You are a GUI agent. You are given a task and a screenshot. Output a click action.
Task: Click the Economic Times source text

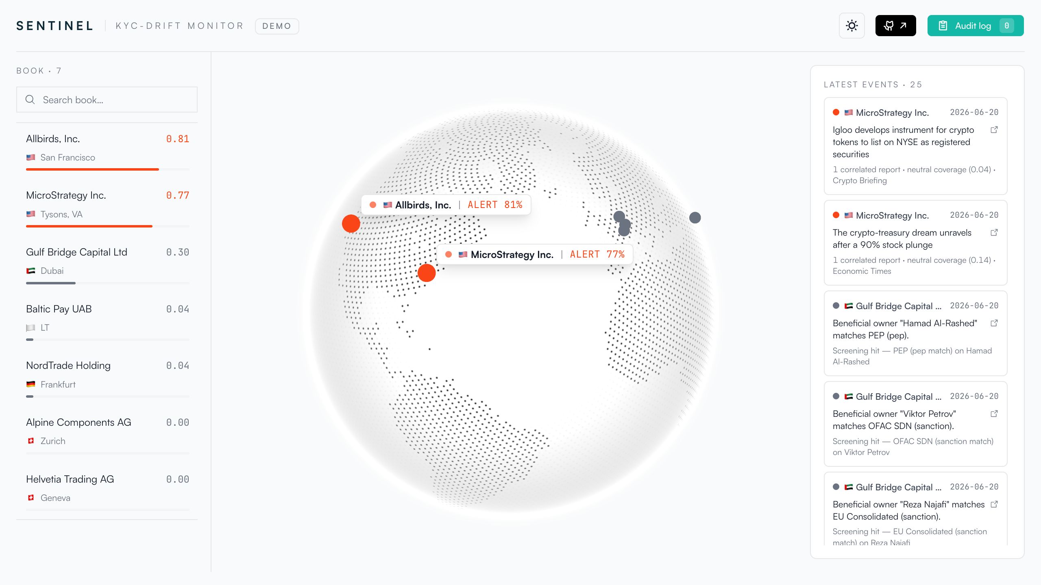862,271
